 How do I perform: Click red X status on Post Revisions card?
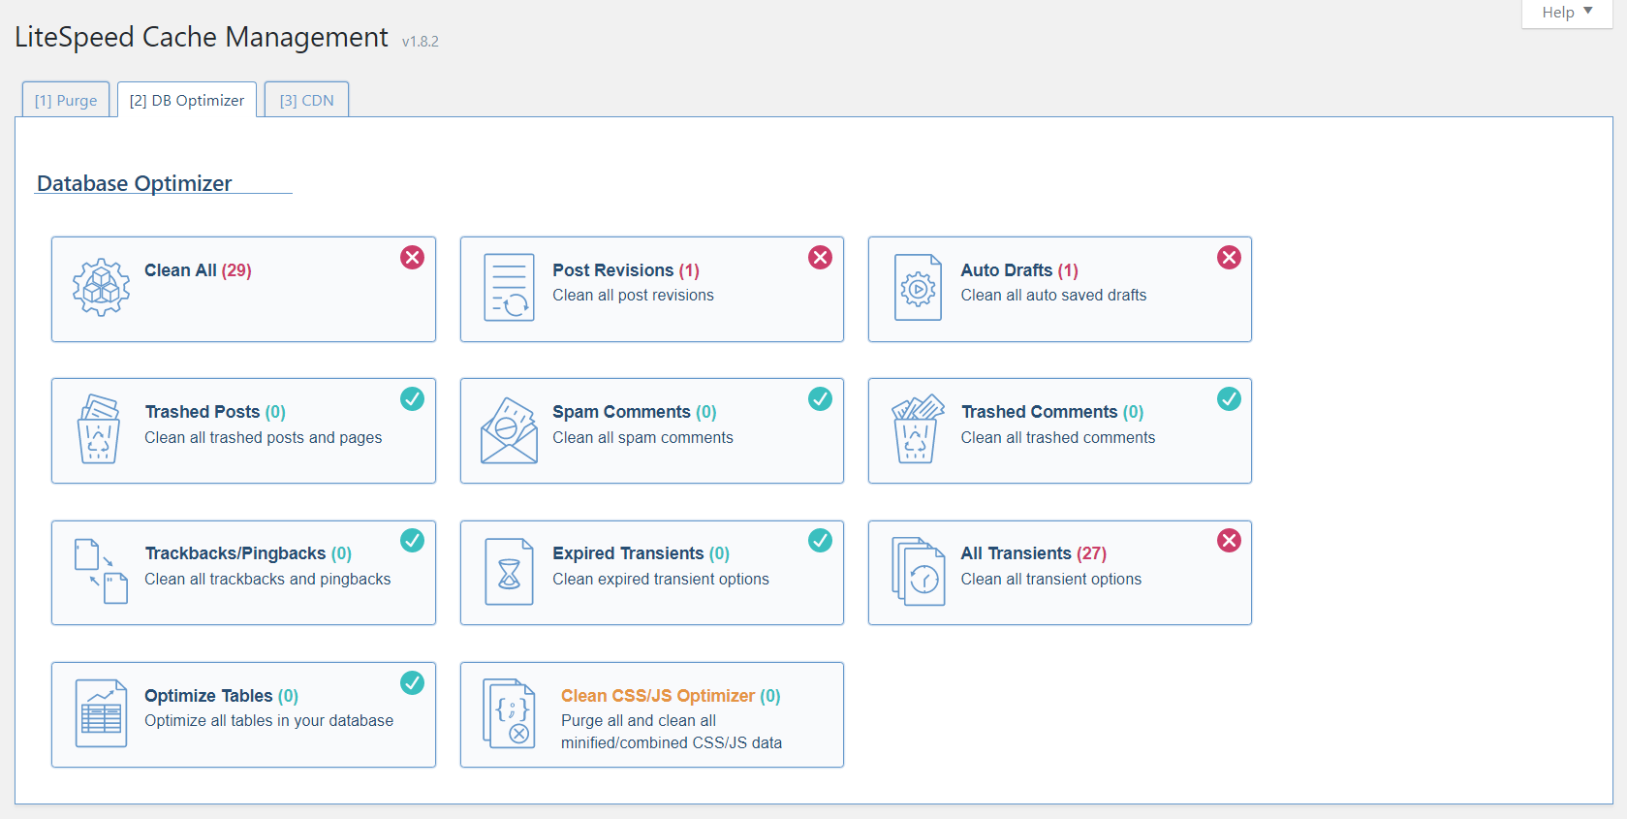coord(820,257)
